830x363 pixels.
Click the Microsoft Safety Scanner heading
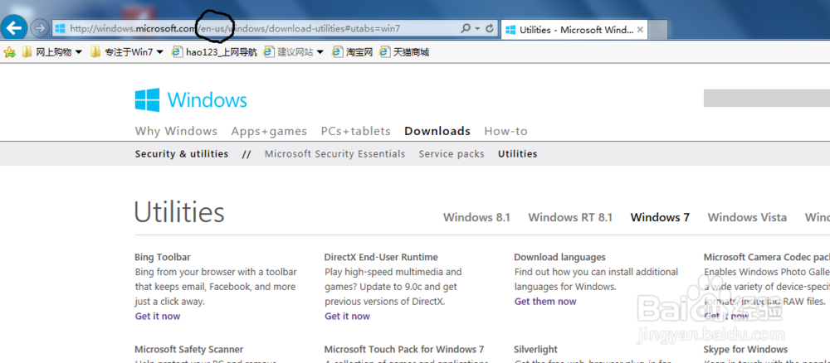click(189, 349)
